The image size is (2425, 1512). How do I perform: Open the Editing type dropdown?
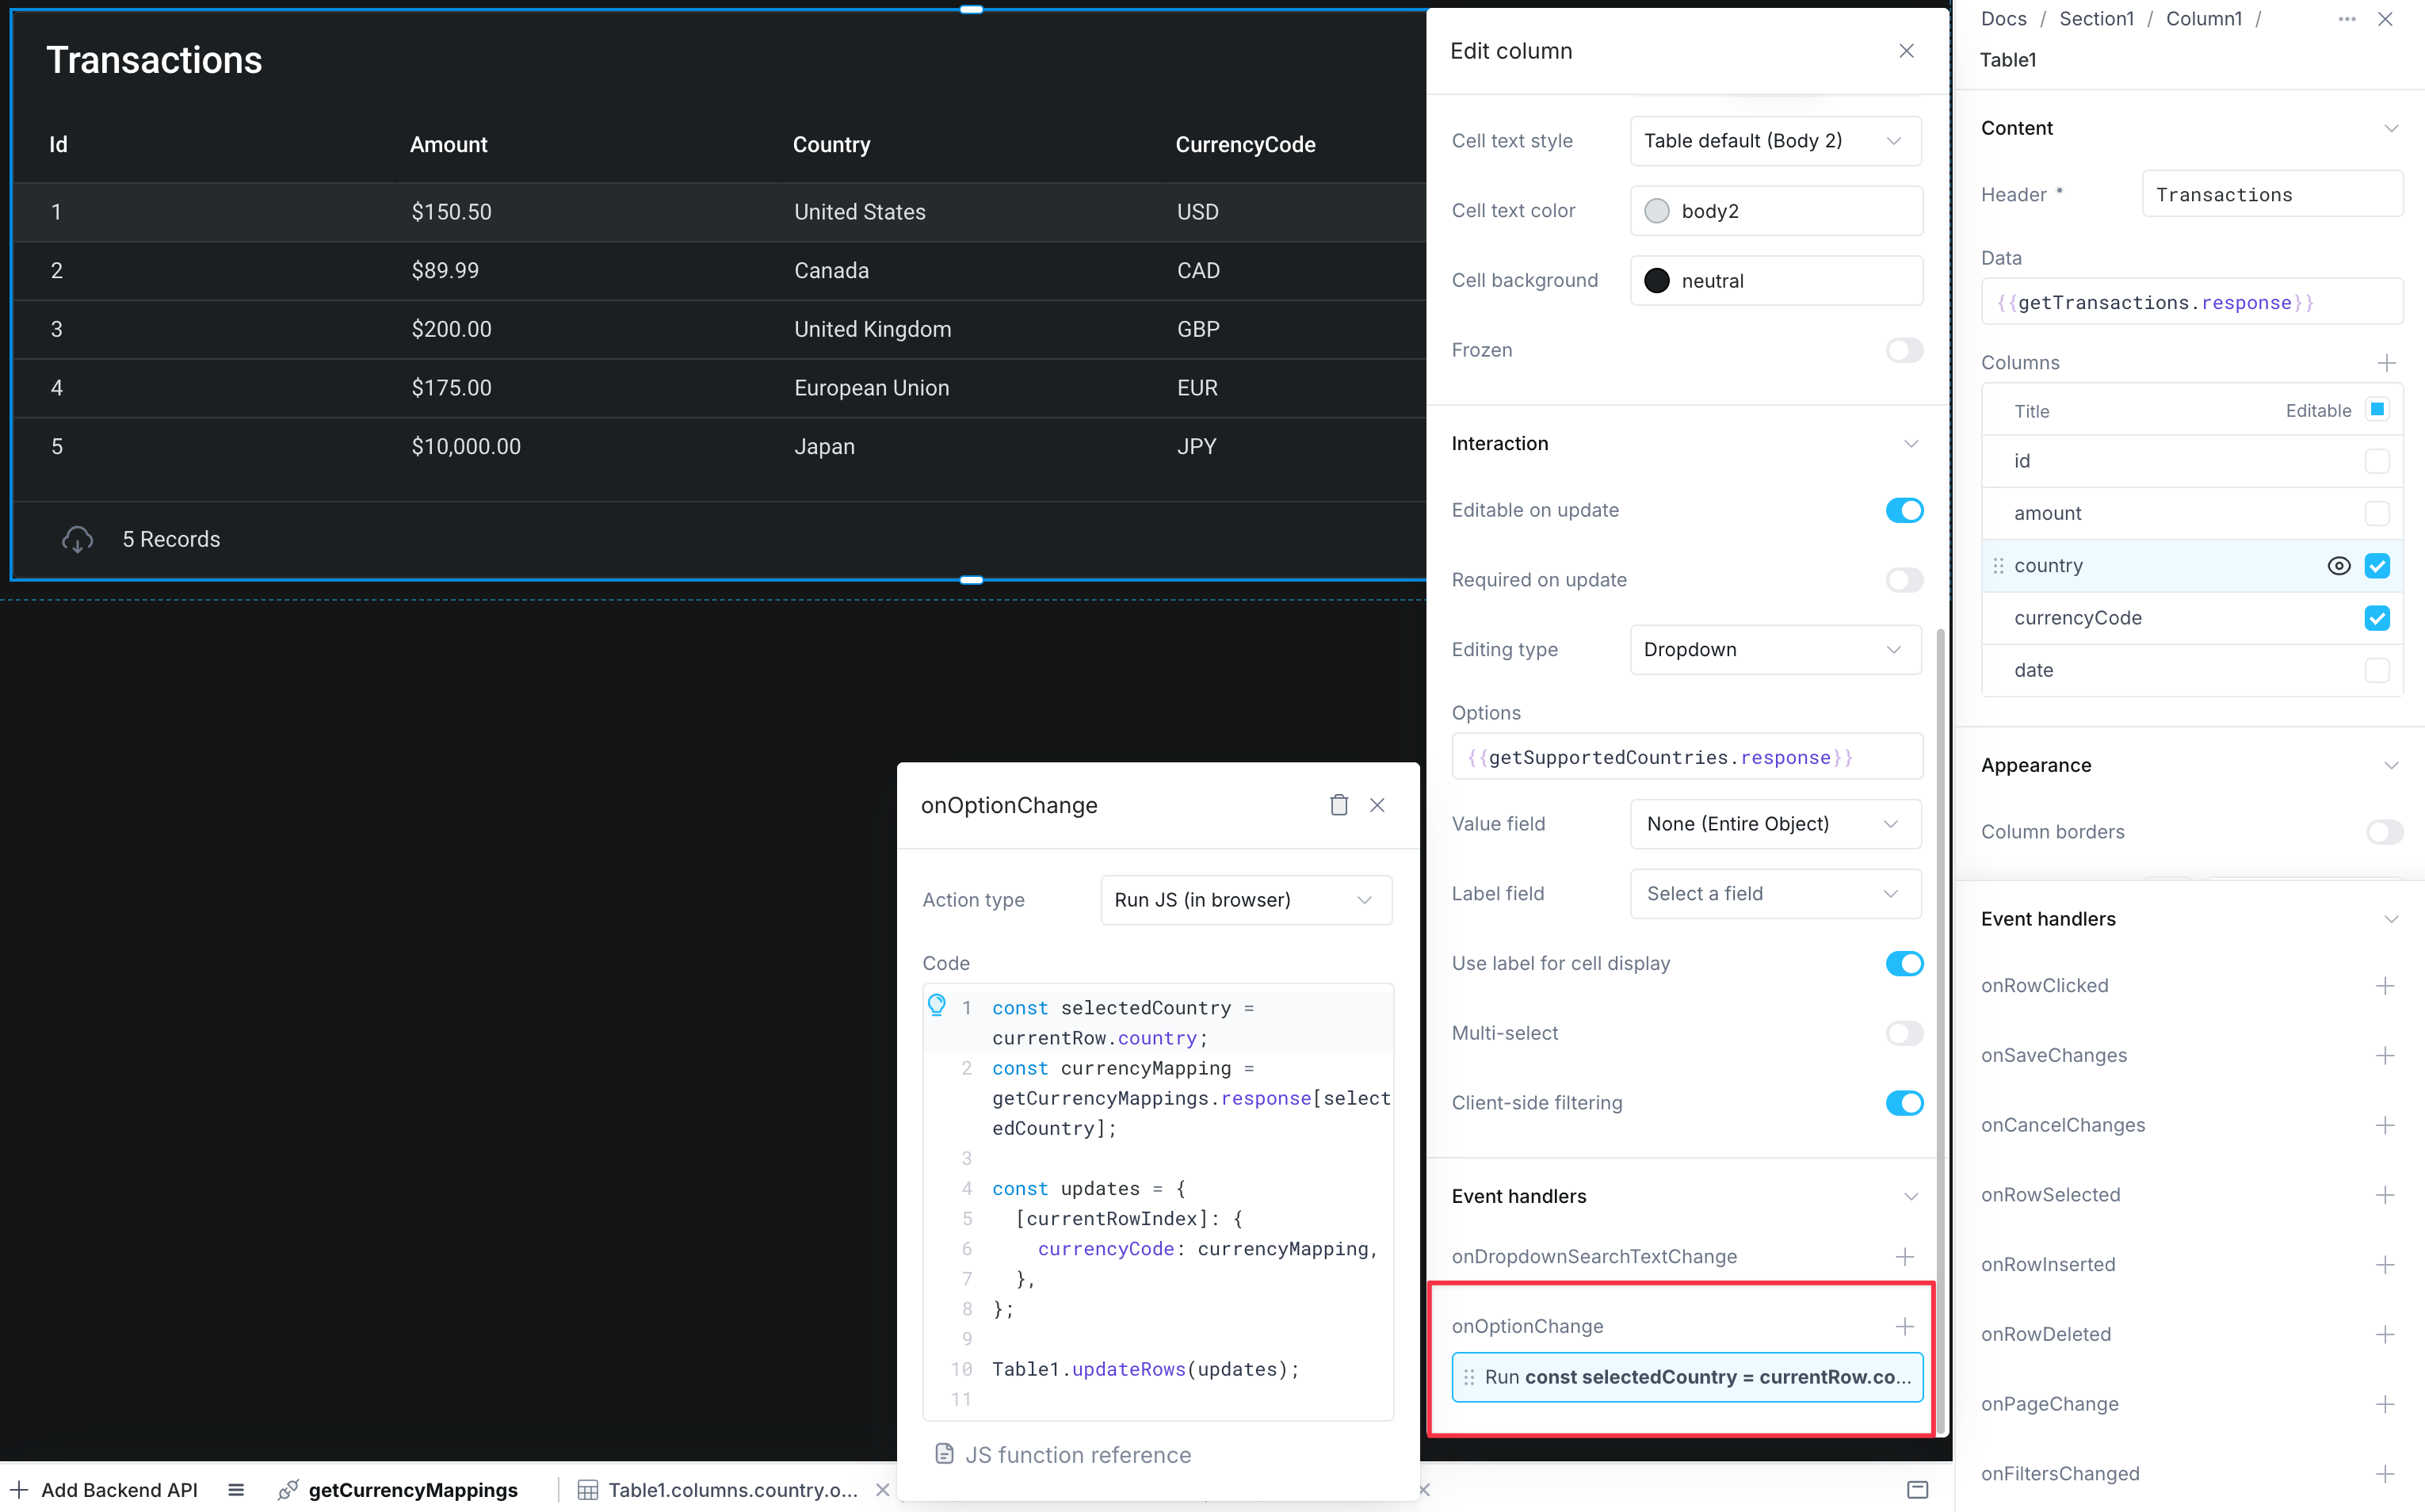coord(1775,649)
